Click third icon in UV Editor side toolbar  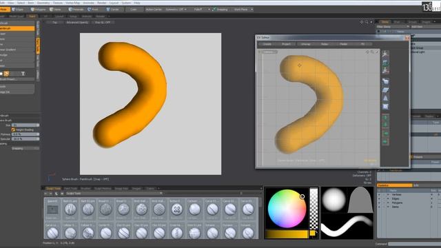[x=385, y=70]
